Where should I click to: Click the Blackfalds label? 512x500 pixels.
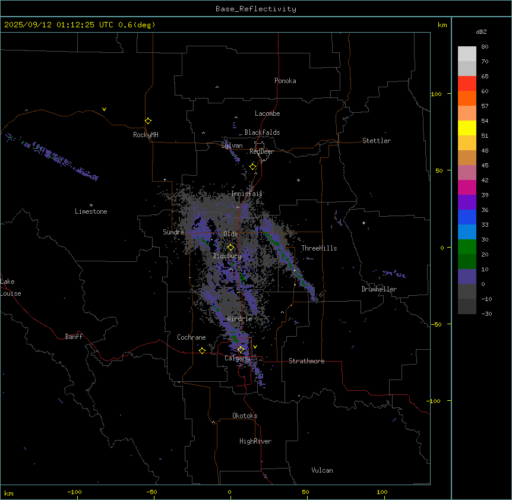point(262,132)
